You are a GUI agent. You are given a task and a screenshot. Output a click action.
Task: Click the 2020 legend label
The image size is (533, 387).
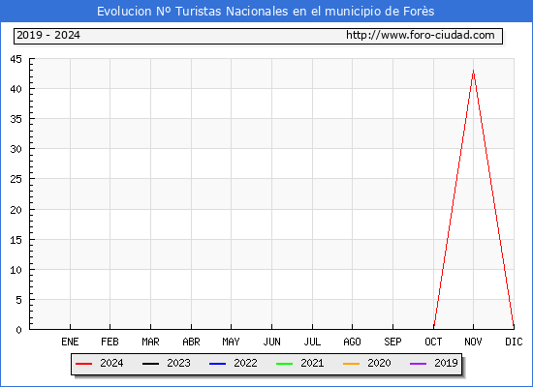[x=379, y=363]
